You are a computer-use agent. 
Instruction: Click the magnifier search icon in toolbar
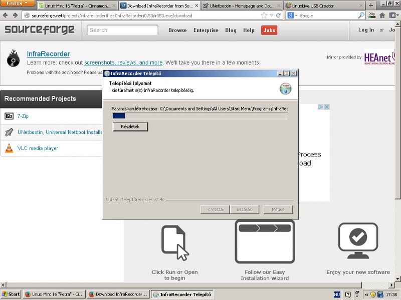(361, 15)
